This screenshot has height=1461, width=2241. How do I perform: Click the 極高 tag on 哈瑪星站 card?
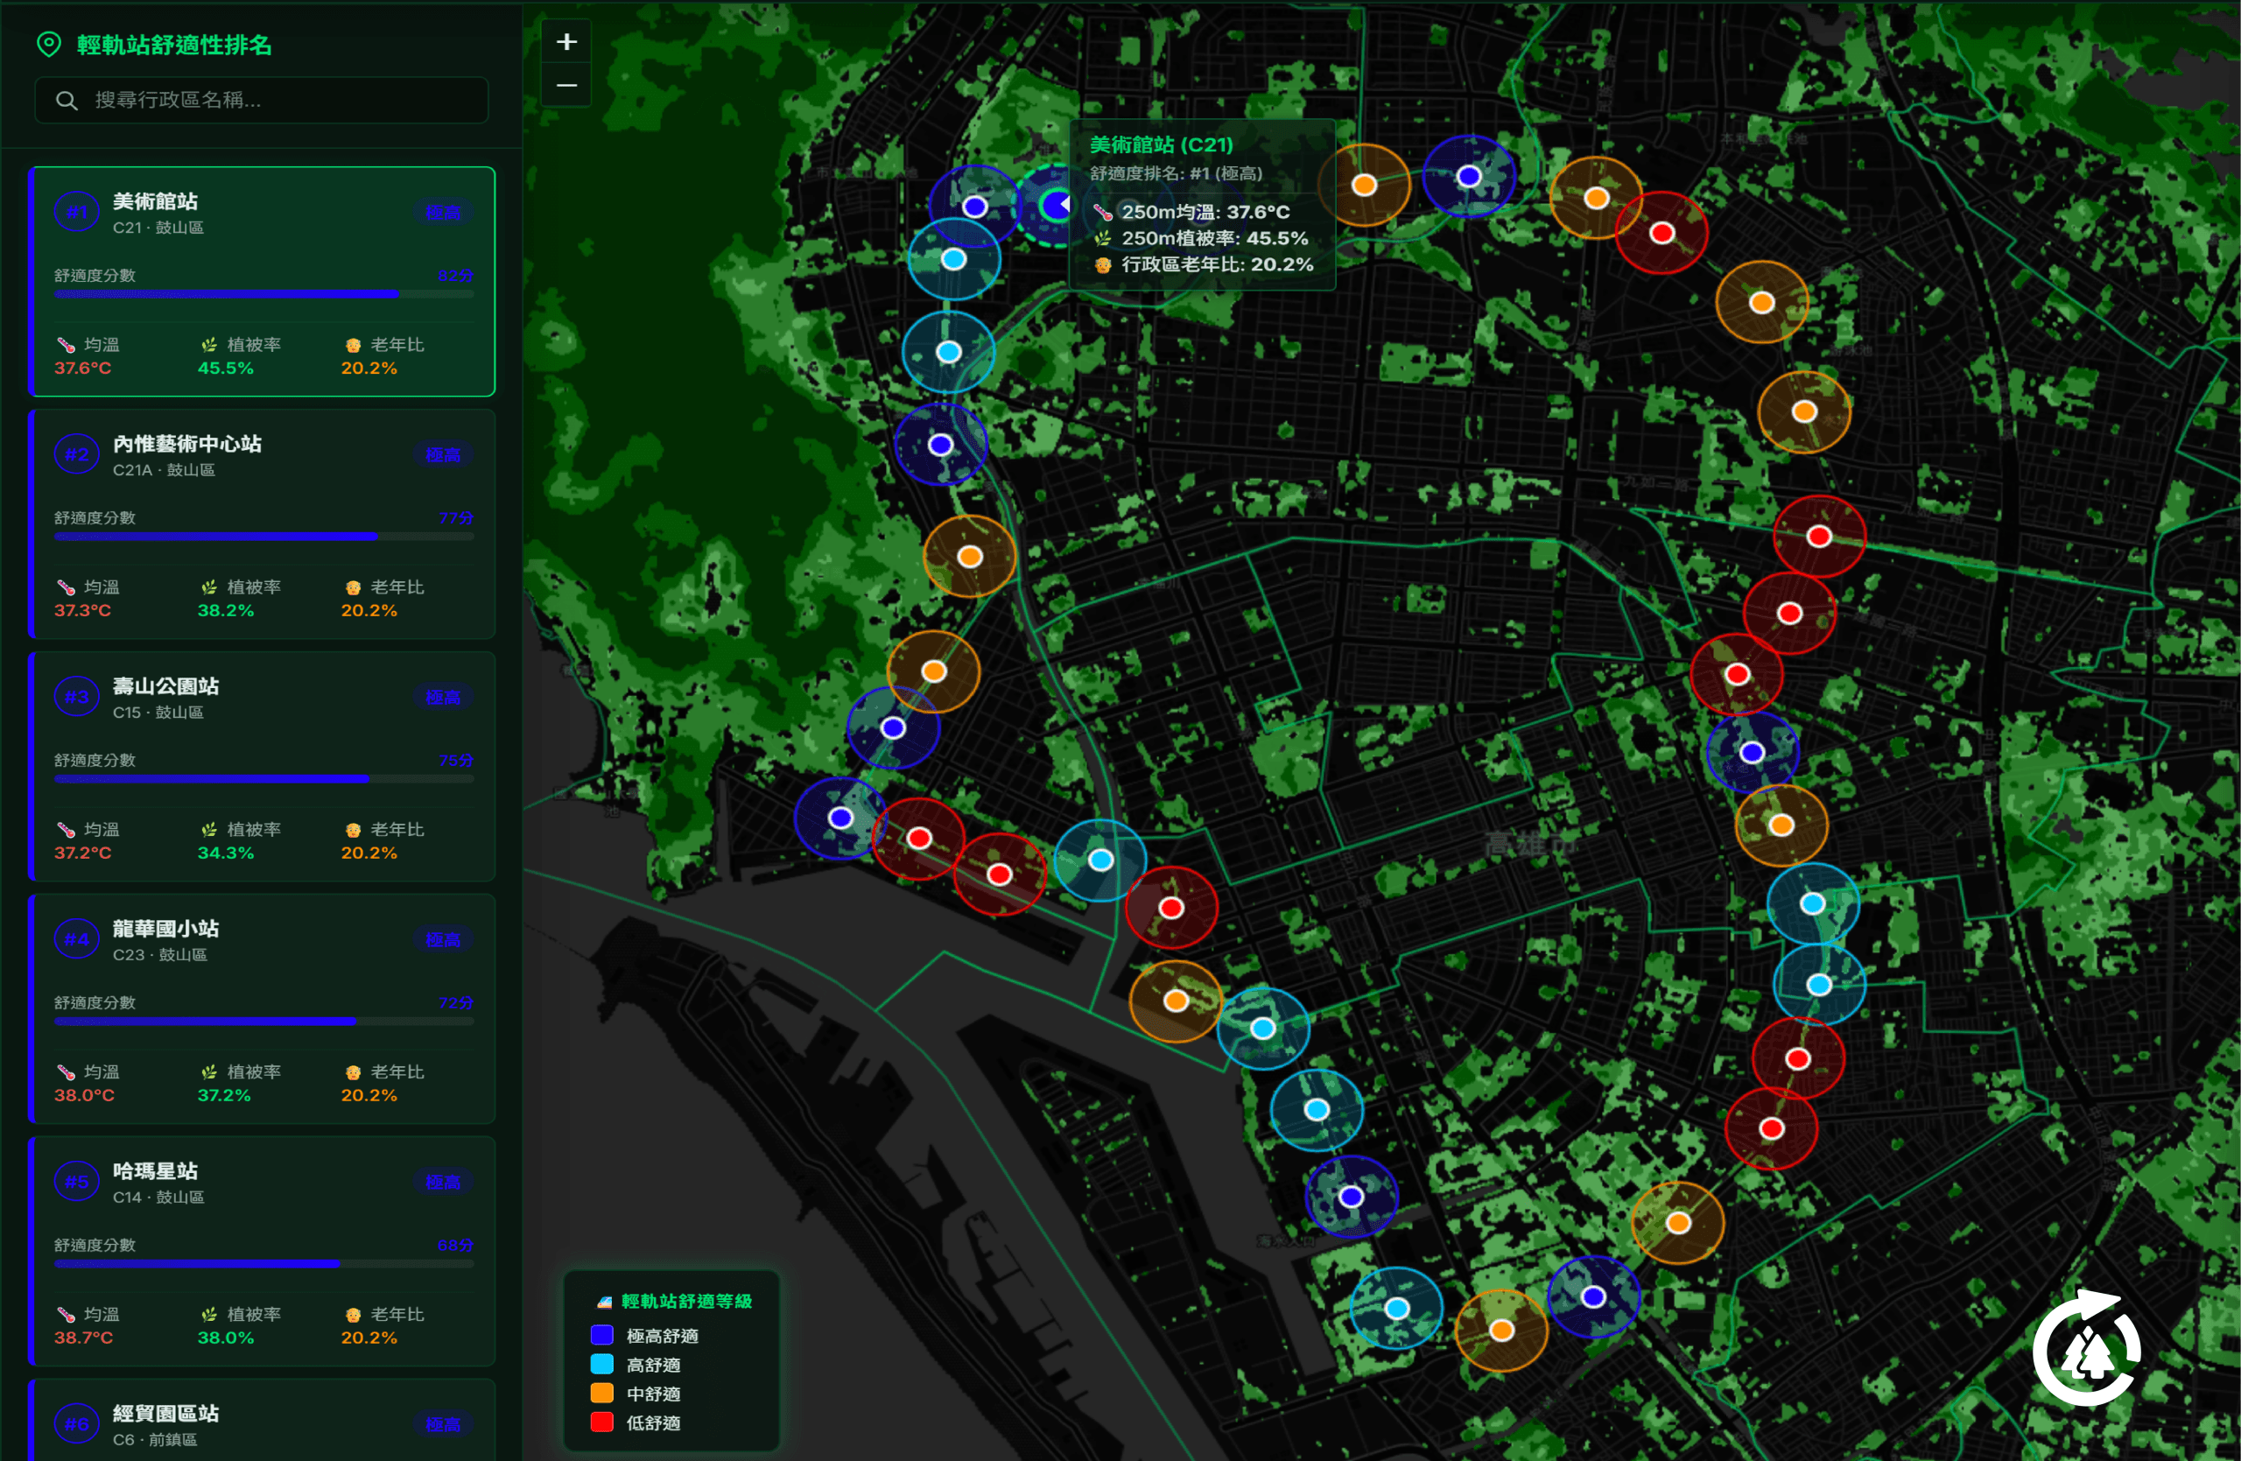tap(443, 1183)
